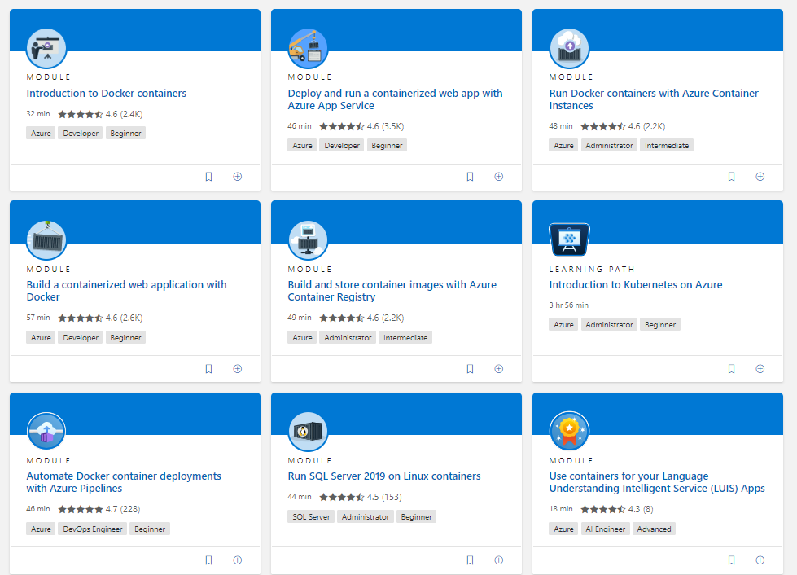Image resolution: width=797 pixels, height=575 pixels.
Task: Click Azure tag on the LUIS Apps card
Action: coord(563,529)
